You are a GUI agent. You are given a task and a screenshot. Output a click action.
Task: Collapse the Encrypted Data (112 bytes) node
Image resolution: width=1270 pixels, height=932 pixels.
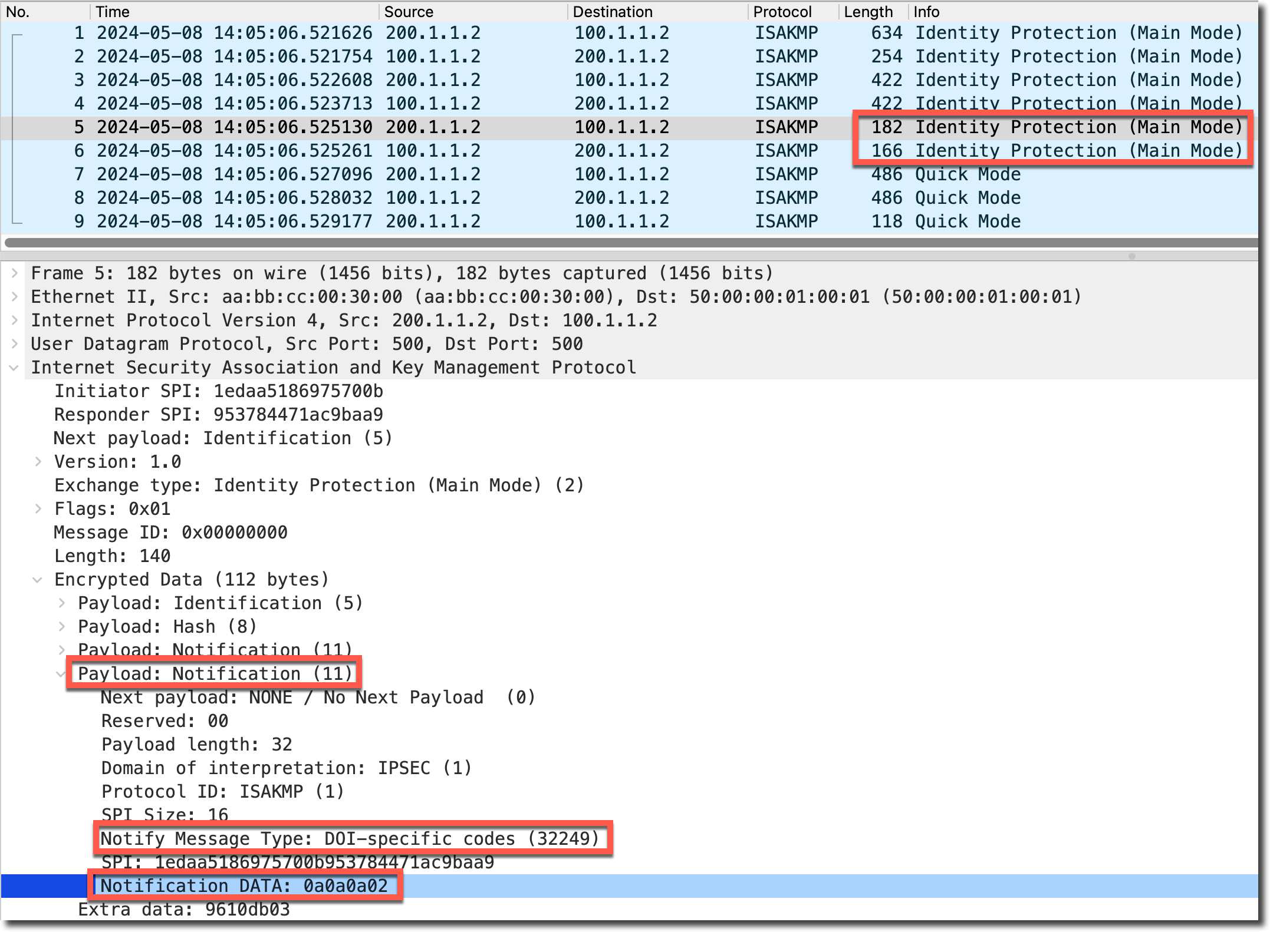[x=38, y=580]
